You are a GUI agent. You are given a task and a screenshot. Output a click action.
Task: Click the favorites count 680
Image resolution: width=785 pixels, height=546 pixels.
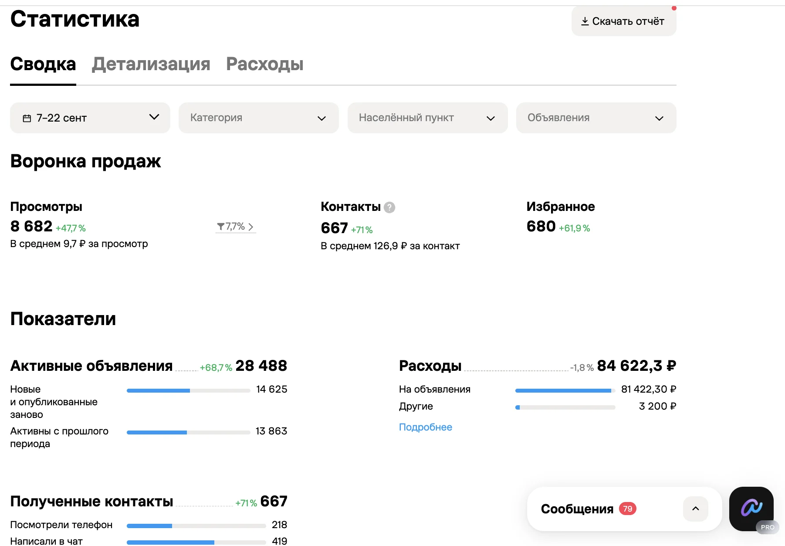tap(541, 226)
